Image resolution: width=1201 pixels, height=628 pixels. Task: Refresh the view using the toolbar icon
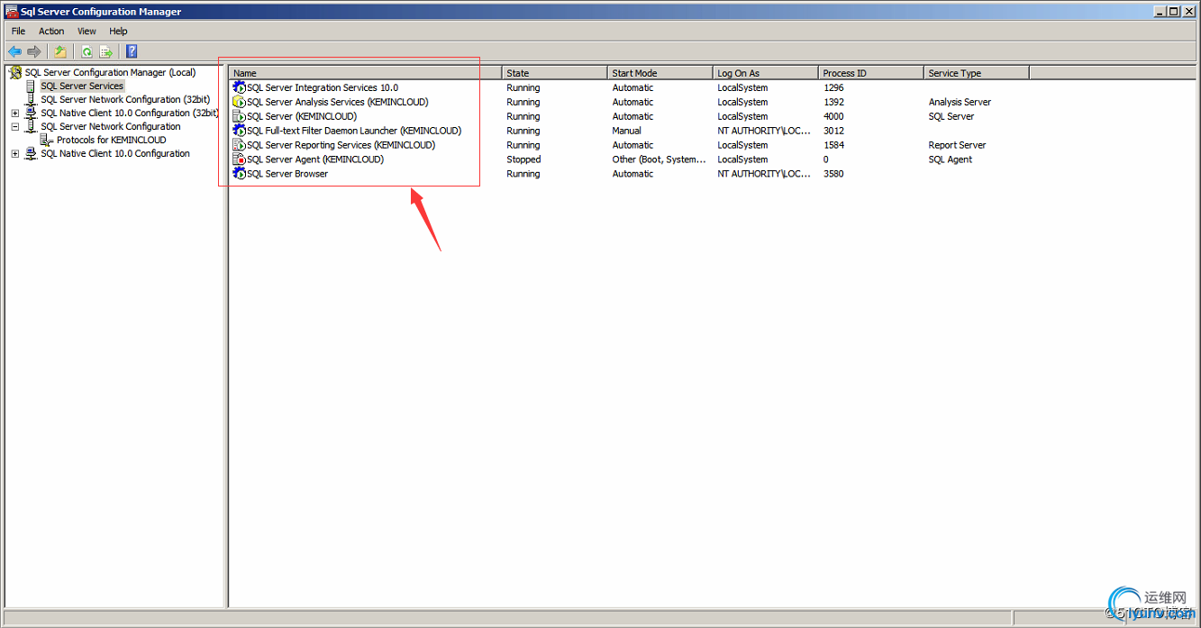(86, 51)
